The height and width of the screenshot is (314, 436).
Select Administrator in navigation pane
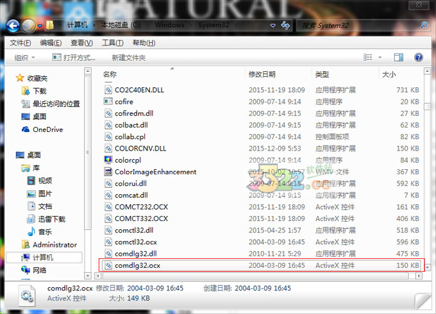(49, 245)
